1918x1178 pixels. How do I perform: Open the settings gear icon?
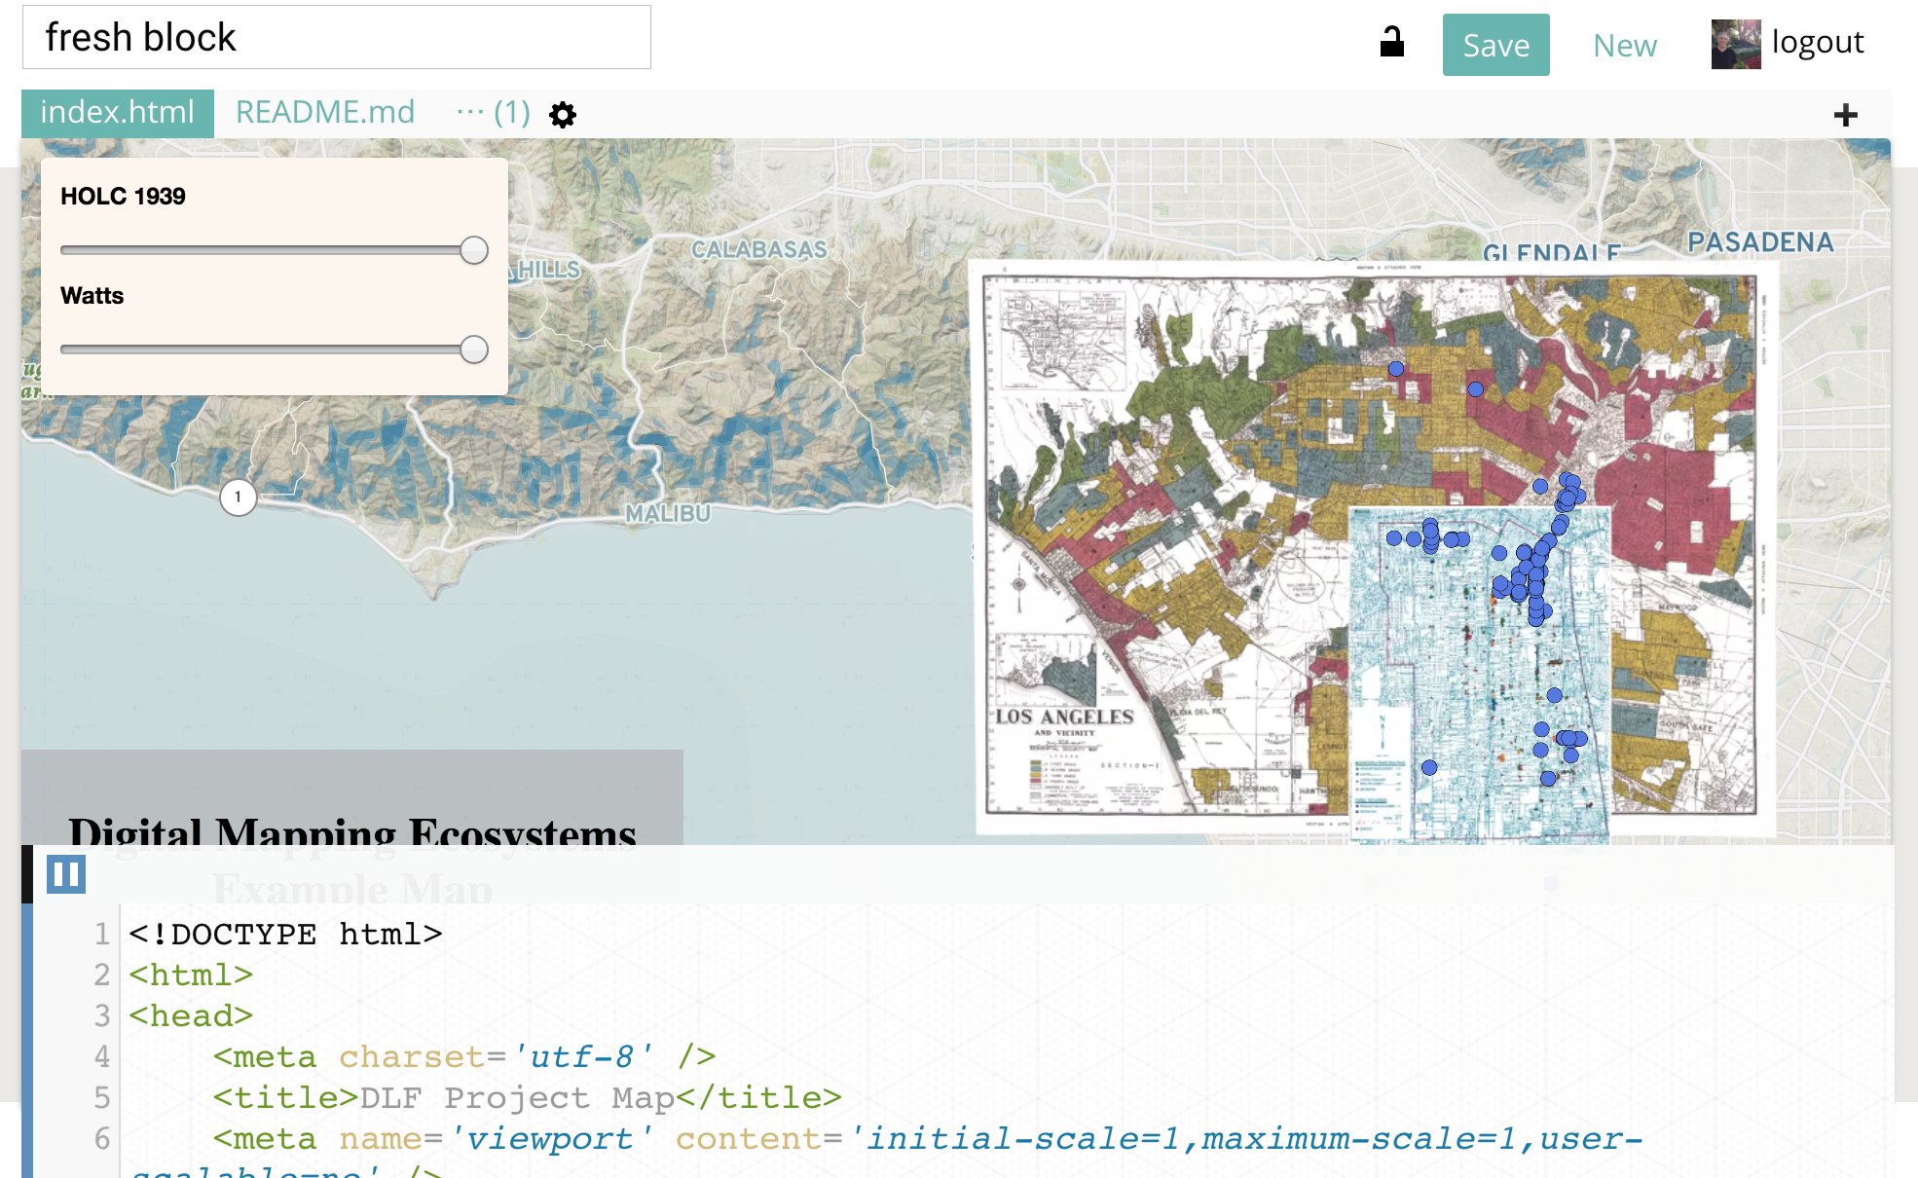[563, 115]
